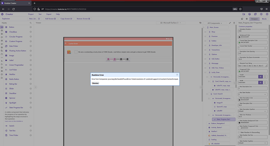Open Max State Number dropdown
This screenshot has width=270, height=146.
click(253, 94)
